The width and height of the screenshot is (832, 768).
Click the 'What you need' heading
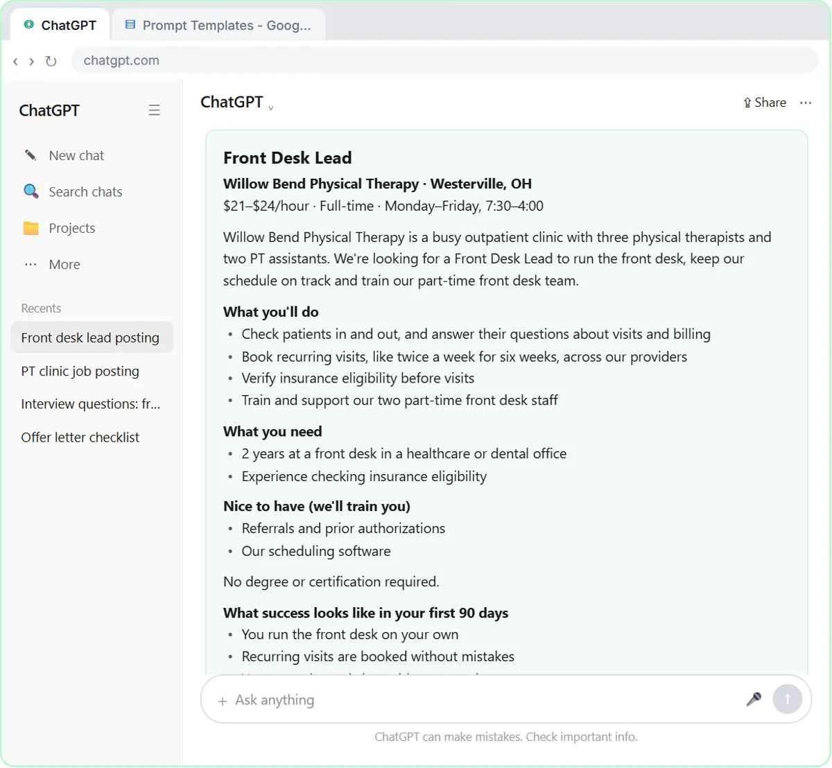272,432
